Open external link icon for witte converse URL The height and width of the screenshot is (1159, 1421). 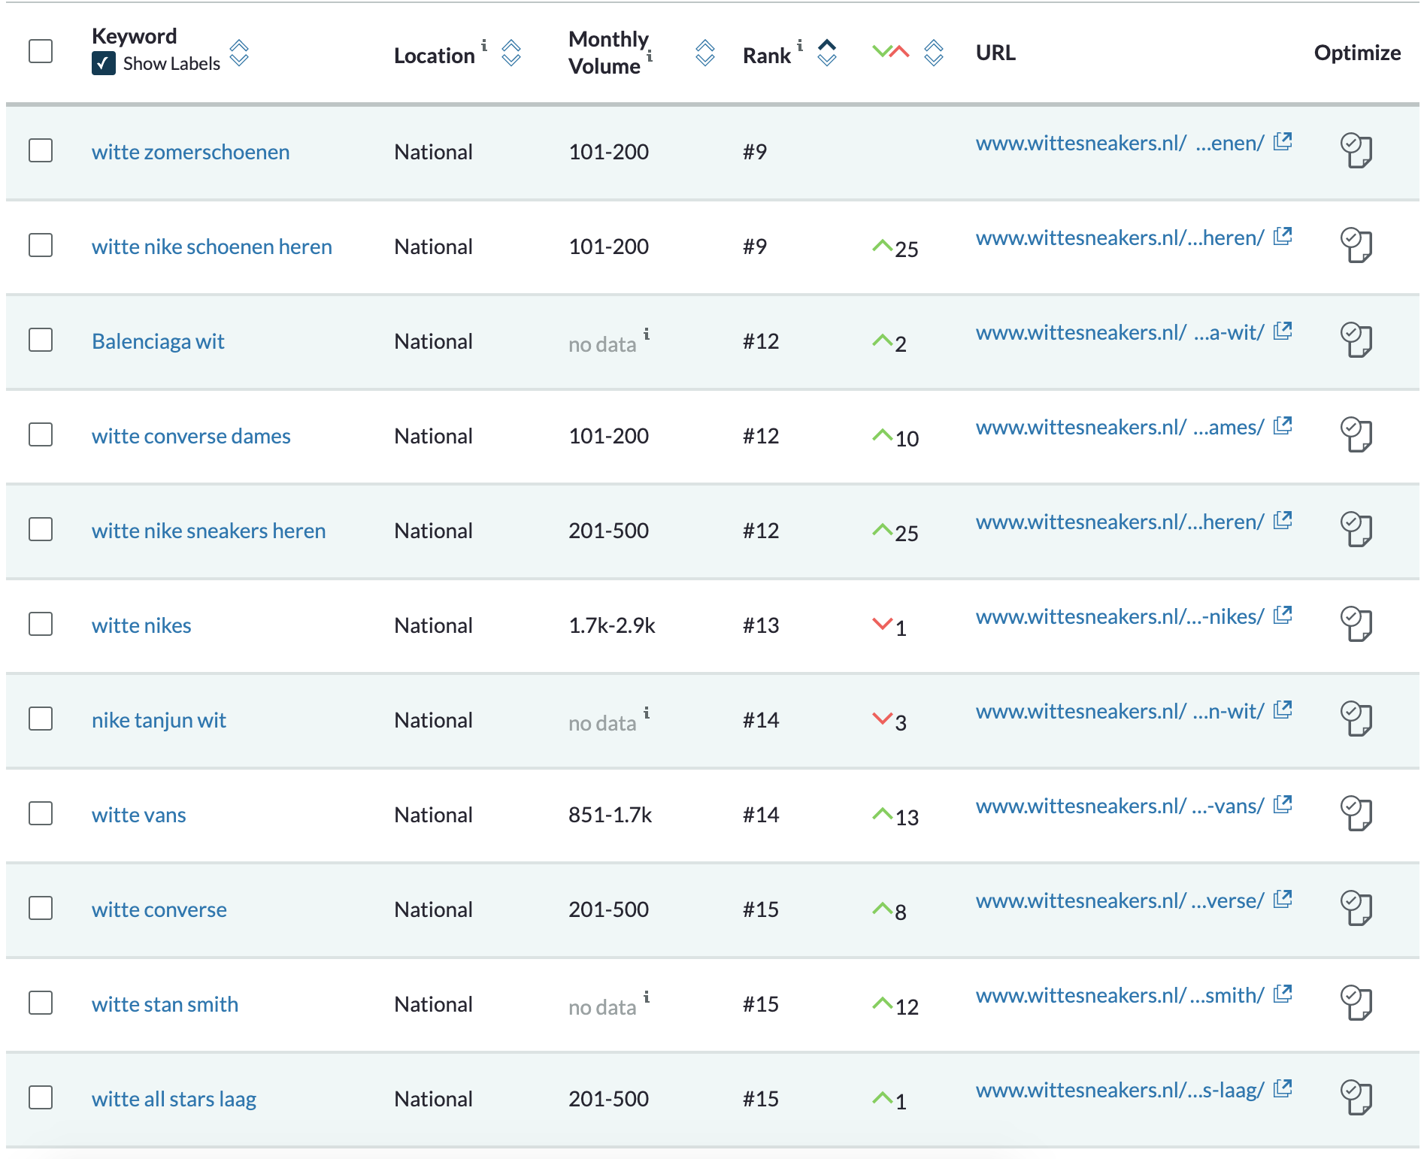[1283, 899]
